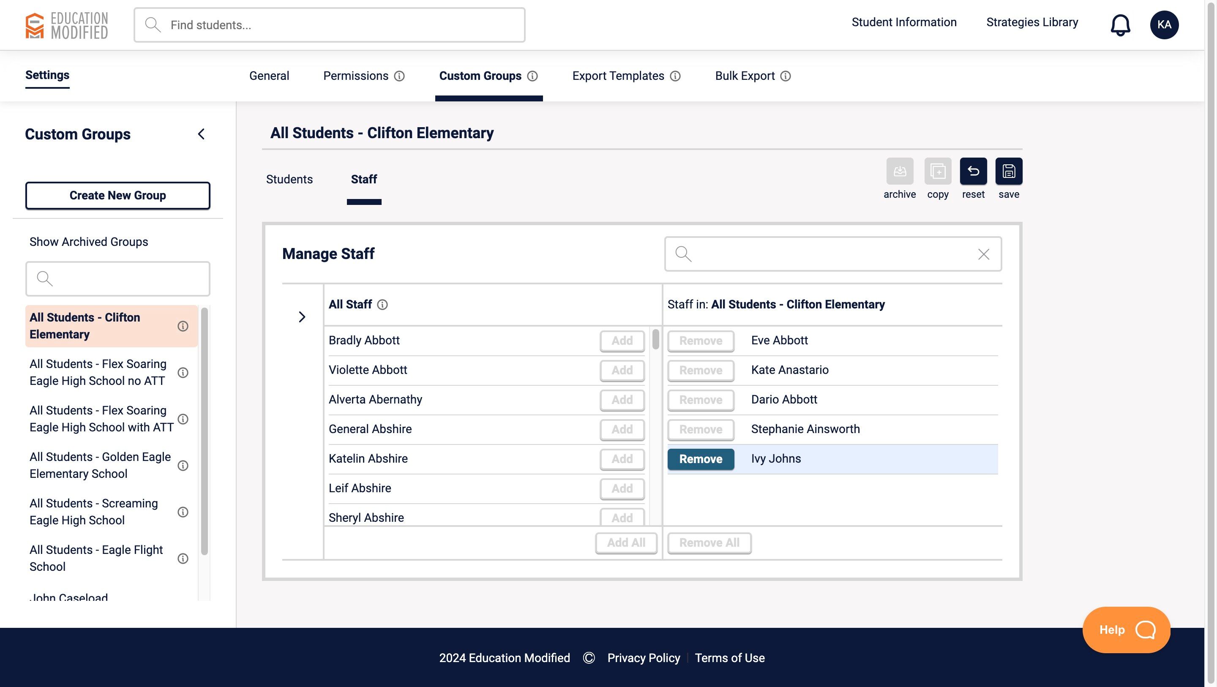Viewport: 1217px width, 687px height.
Task: Toggle Show Archived Groups
Action: click(x=88, y=242)
